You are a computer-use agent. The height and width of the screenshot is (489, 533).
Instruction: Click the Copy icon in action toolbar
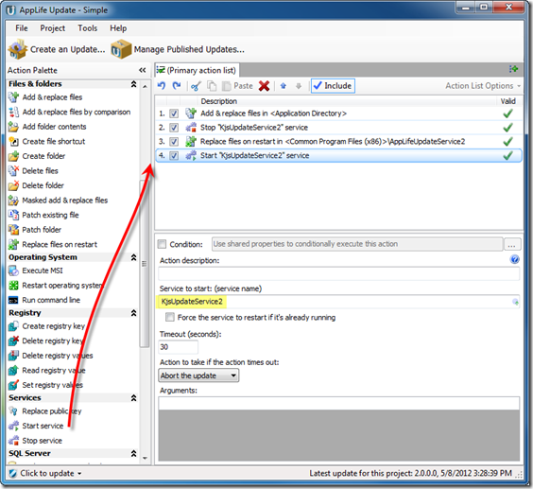click(212, 86)
